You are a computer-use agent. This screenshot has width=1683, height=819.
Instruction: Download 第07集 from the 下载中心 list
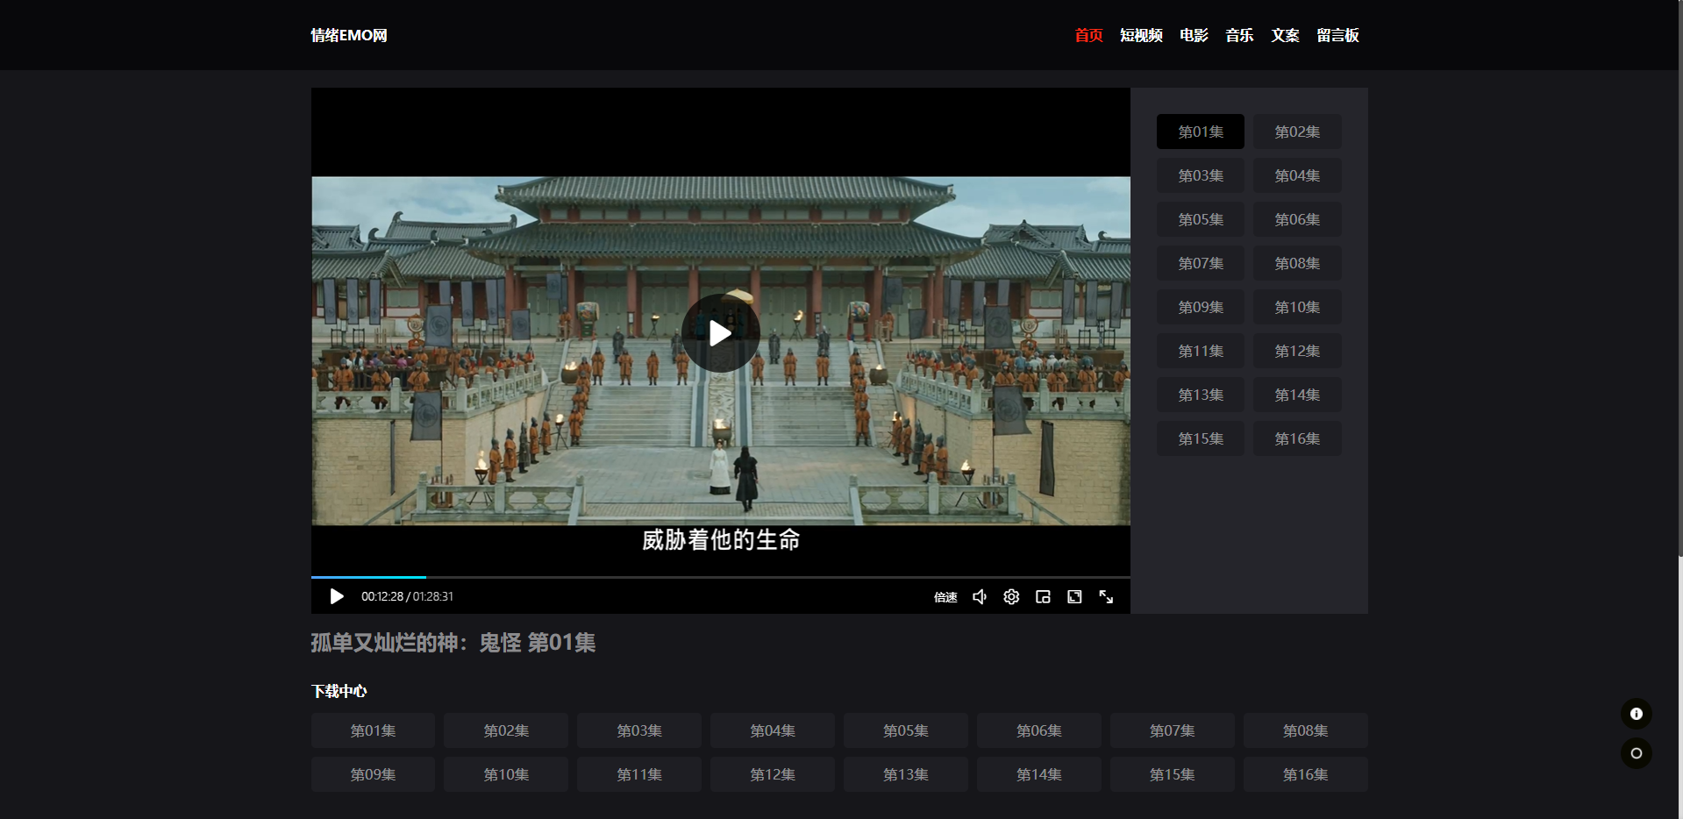coord(1173,730)
